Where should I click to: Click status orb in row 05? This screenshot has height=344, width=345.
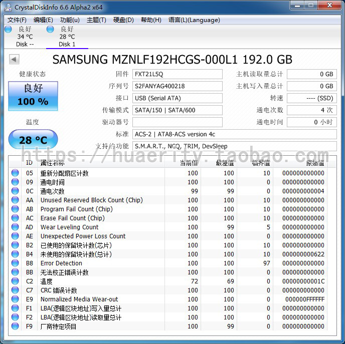pos(15,173)
